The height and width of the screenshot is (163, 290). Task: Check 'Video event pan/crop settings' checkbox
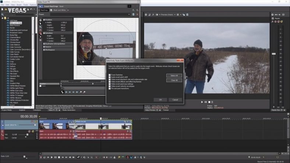pos(110,84)
